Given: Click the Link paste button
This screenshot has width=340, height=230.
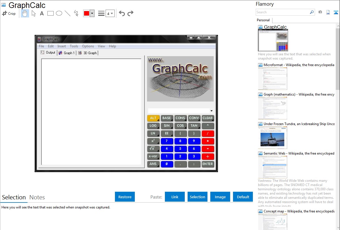Looking at the screenshot, I should 175,197.
